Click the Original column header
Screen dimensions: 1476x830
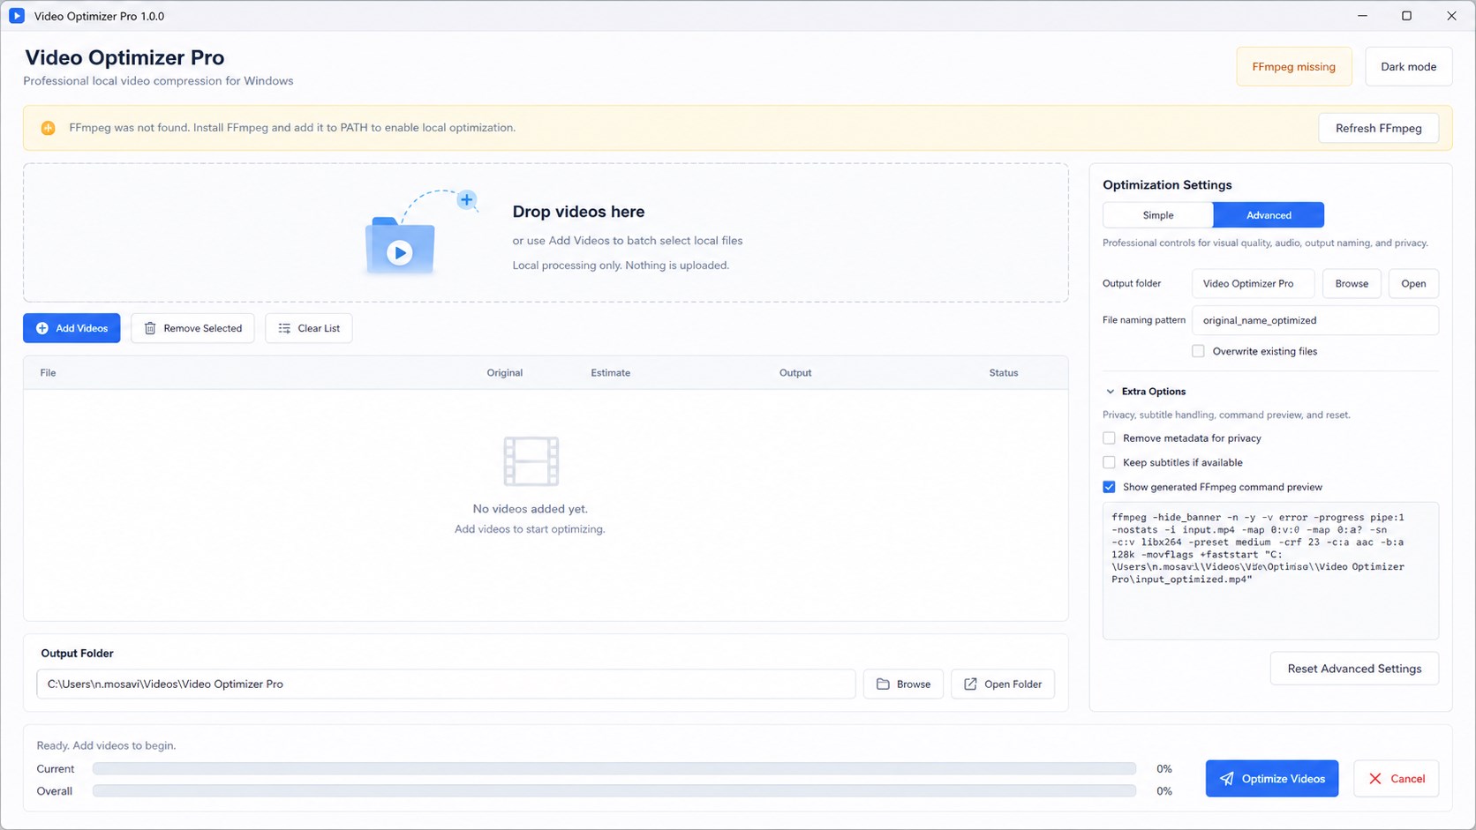[x=505, y=373]
